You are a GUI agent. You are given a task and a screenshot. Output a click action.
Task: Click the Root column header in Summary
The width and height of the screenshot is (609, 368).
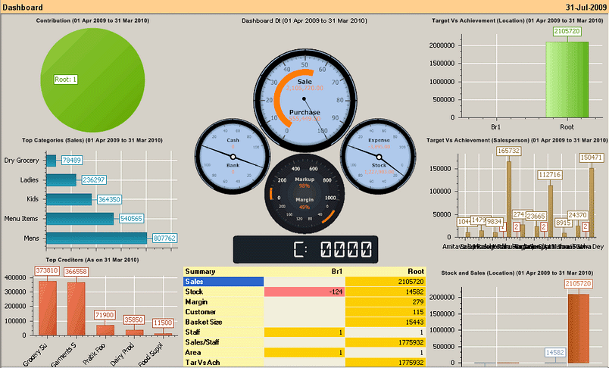tap(414, 271)
